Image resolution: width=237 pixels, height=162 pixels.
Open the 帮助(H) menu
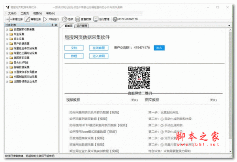point(51,13)
